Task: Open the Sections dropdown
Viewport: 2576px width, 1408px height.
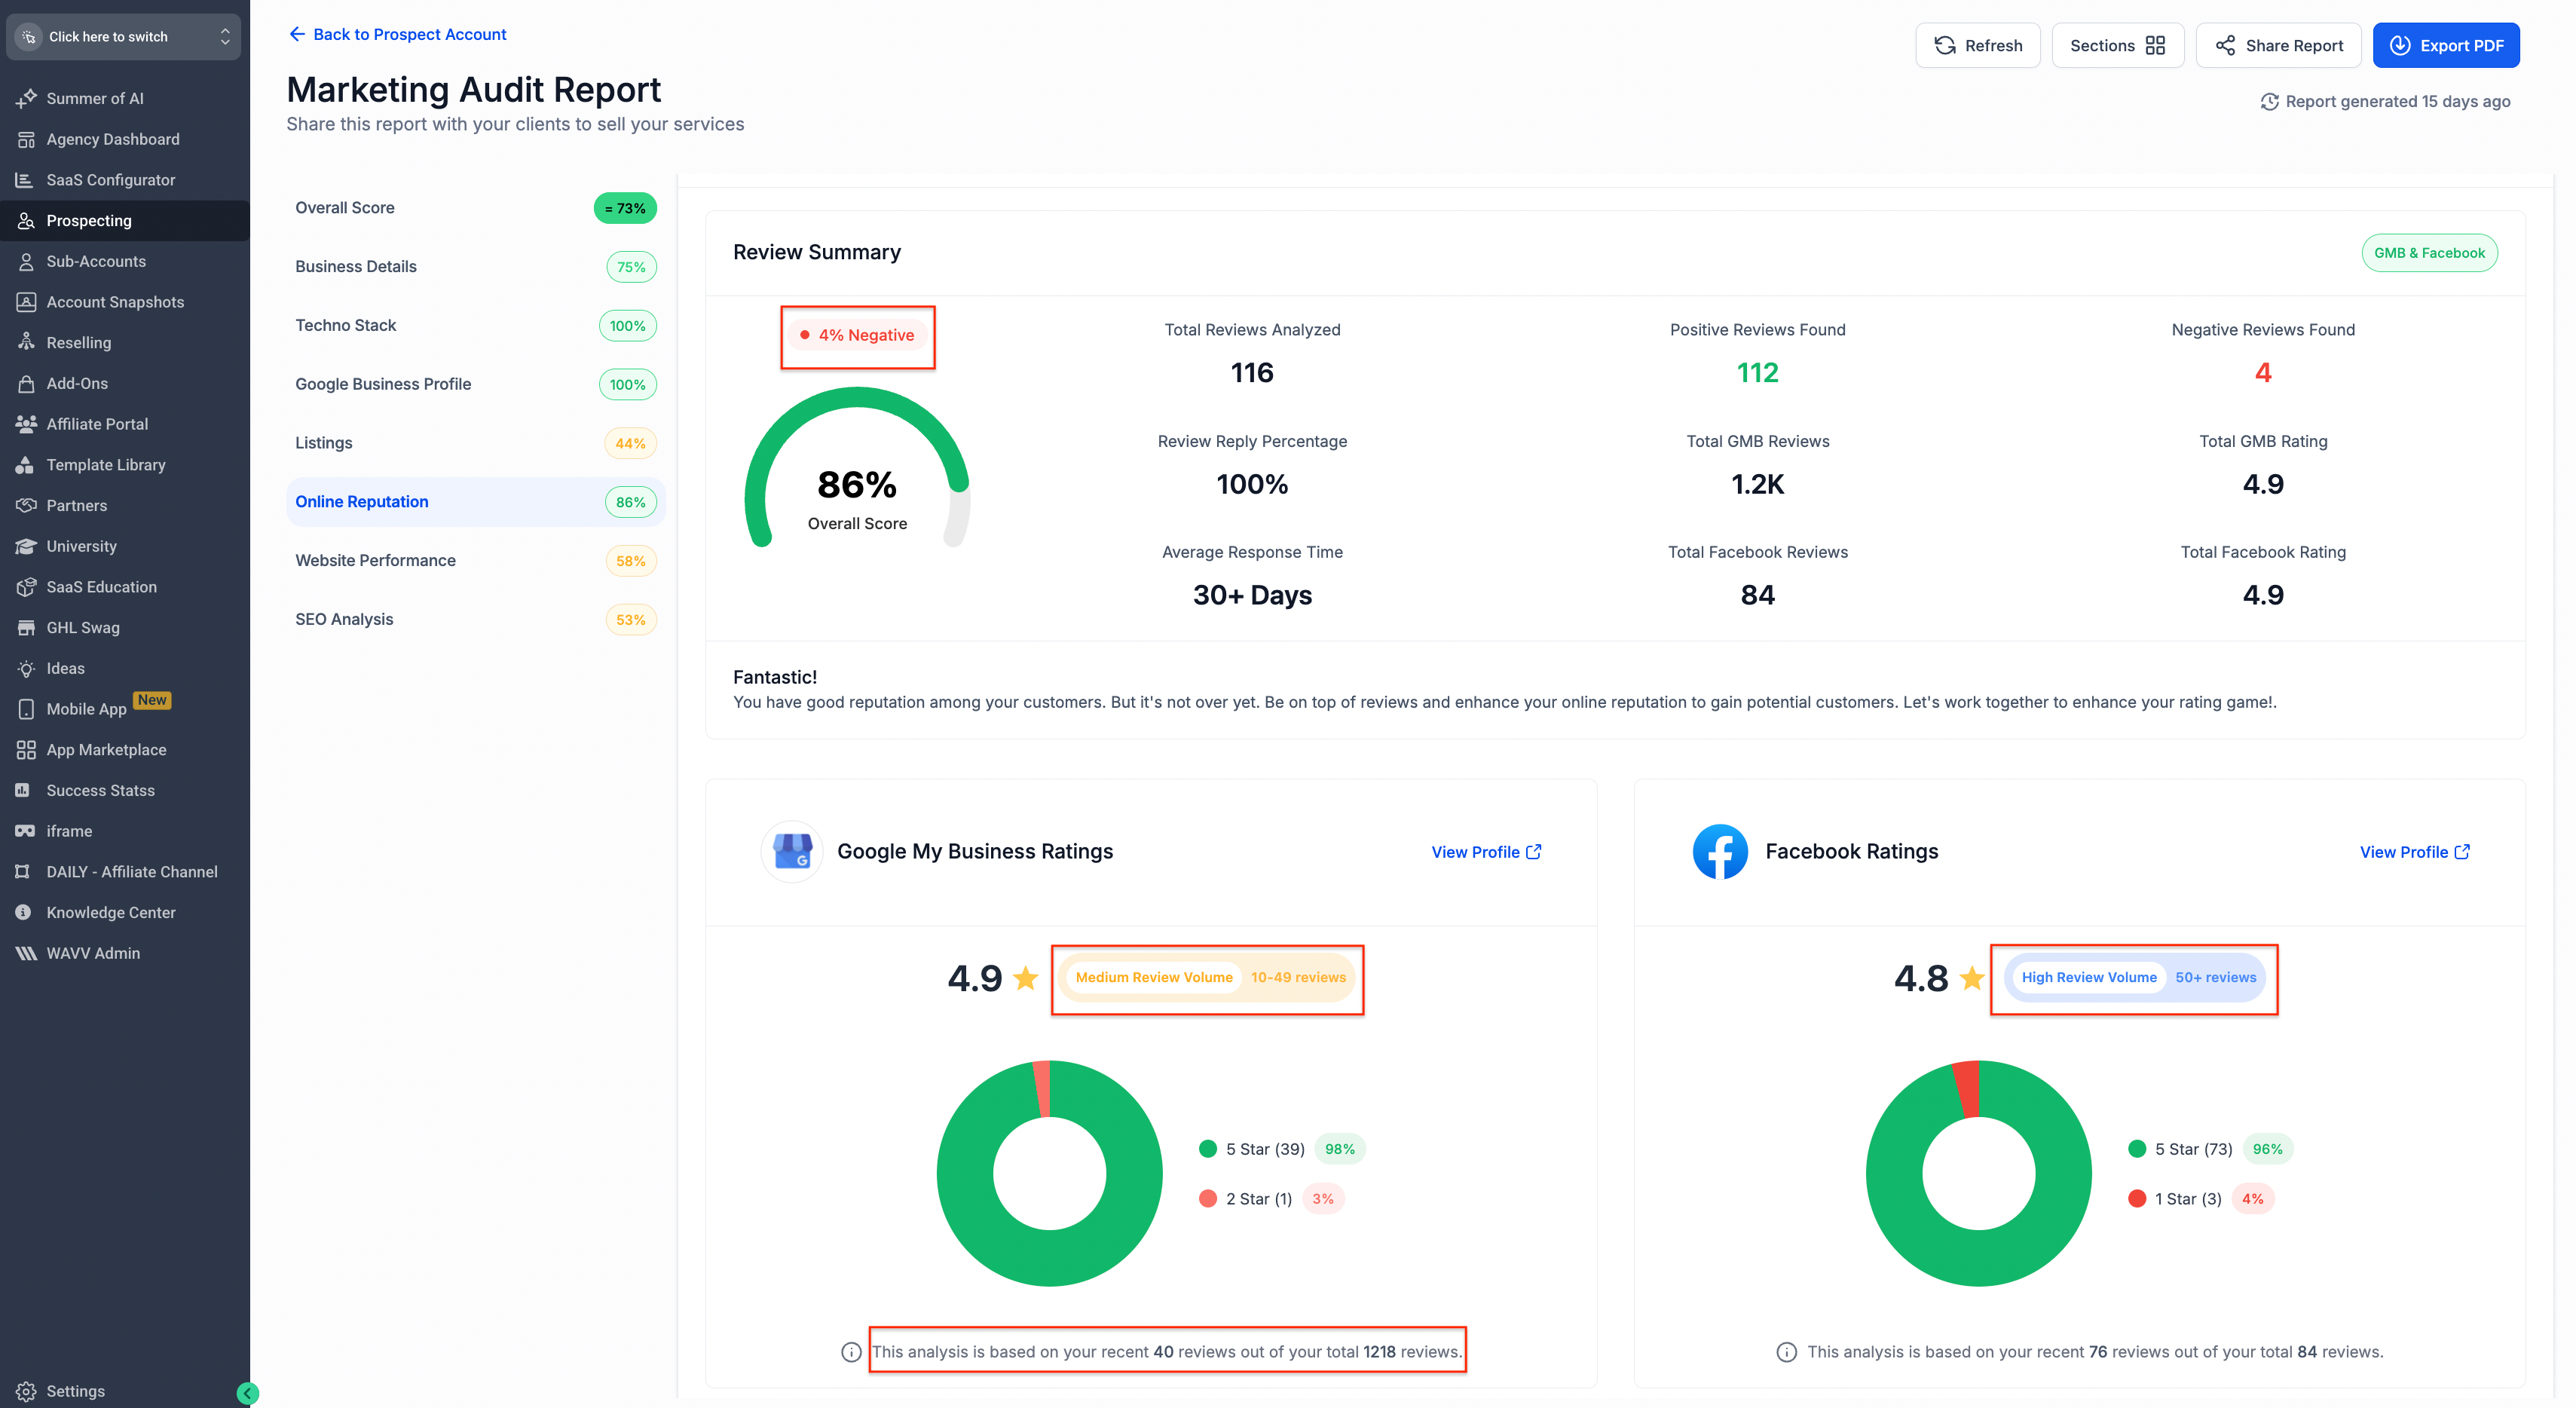Action: coord(2117,46)
